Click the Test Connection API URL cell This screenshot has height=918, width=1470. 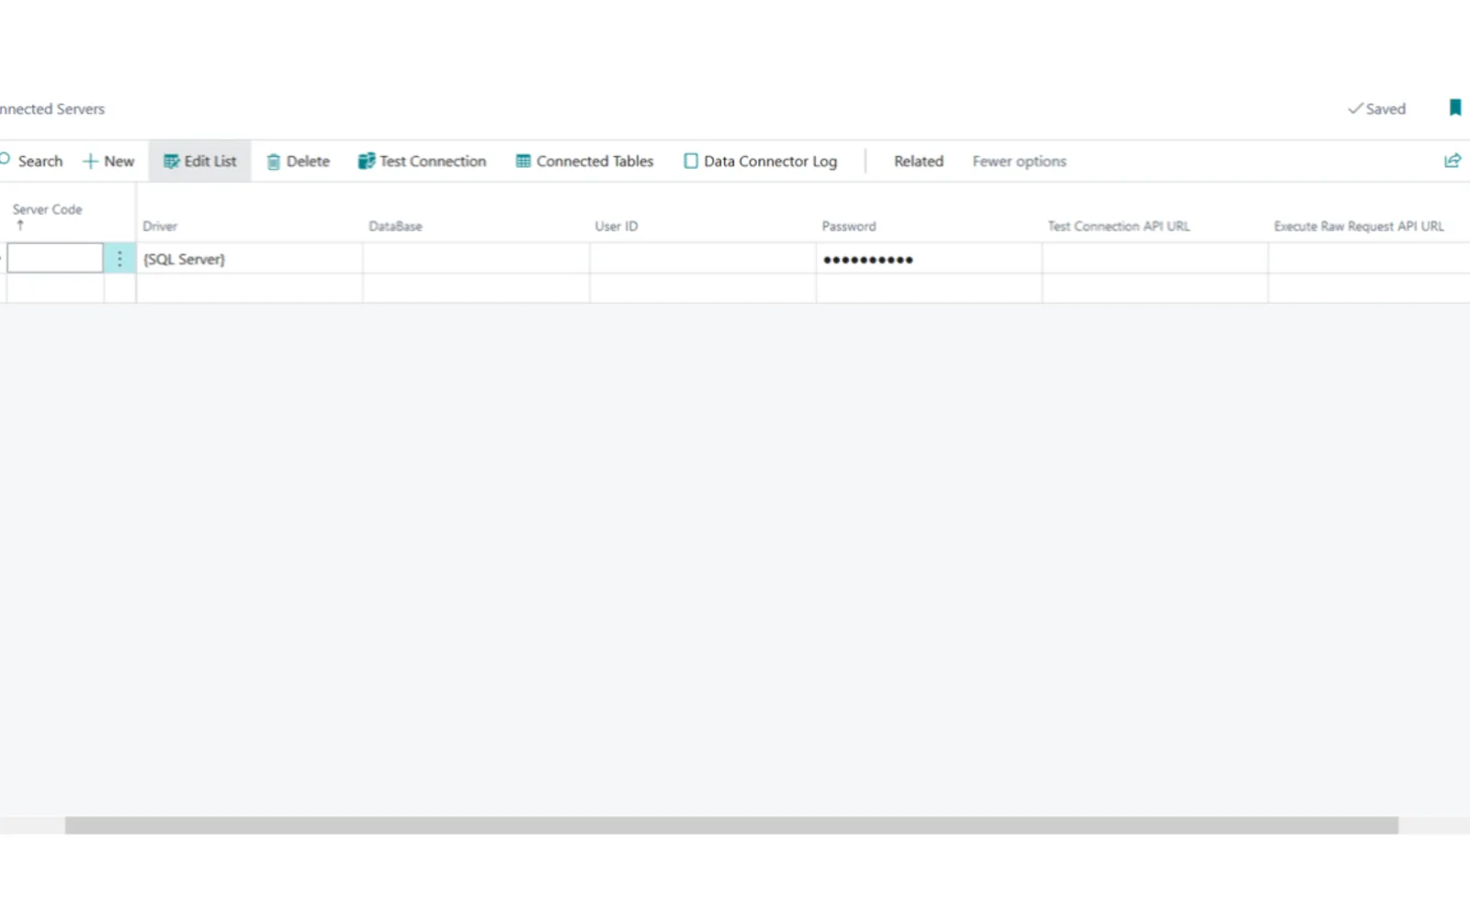pyautogui.click(x=1155, y=259)
